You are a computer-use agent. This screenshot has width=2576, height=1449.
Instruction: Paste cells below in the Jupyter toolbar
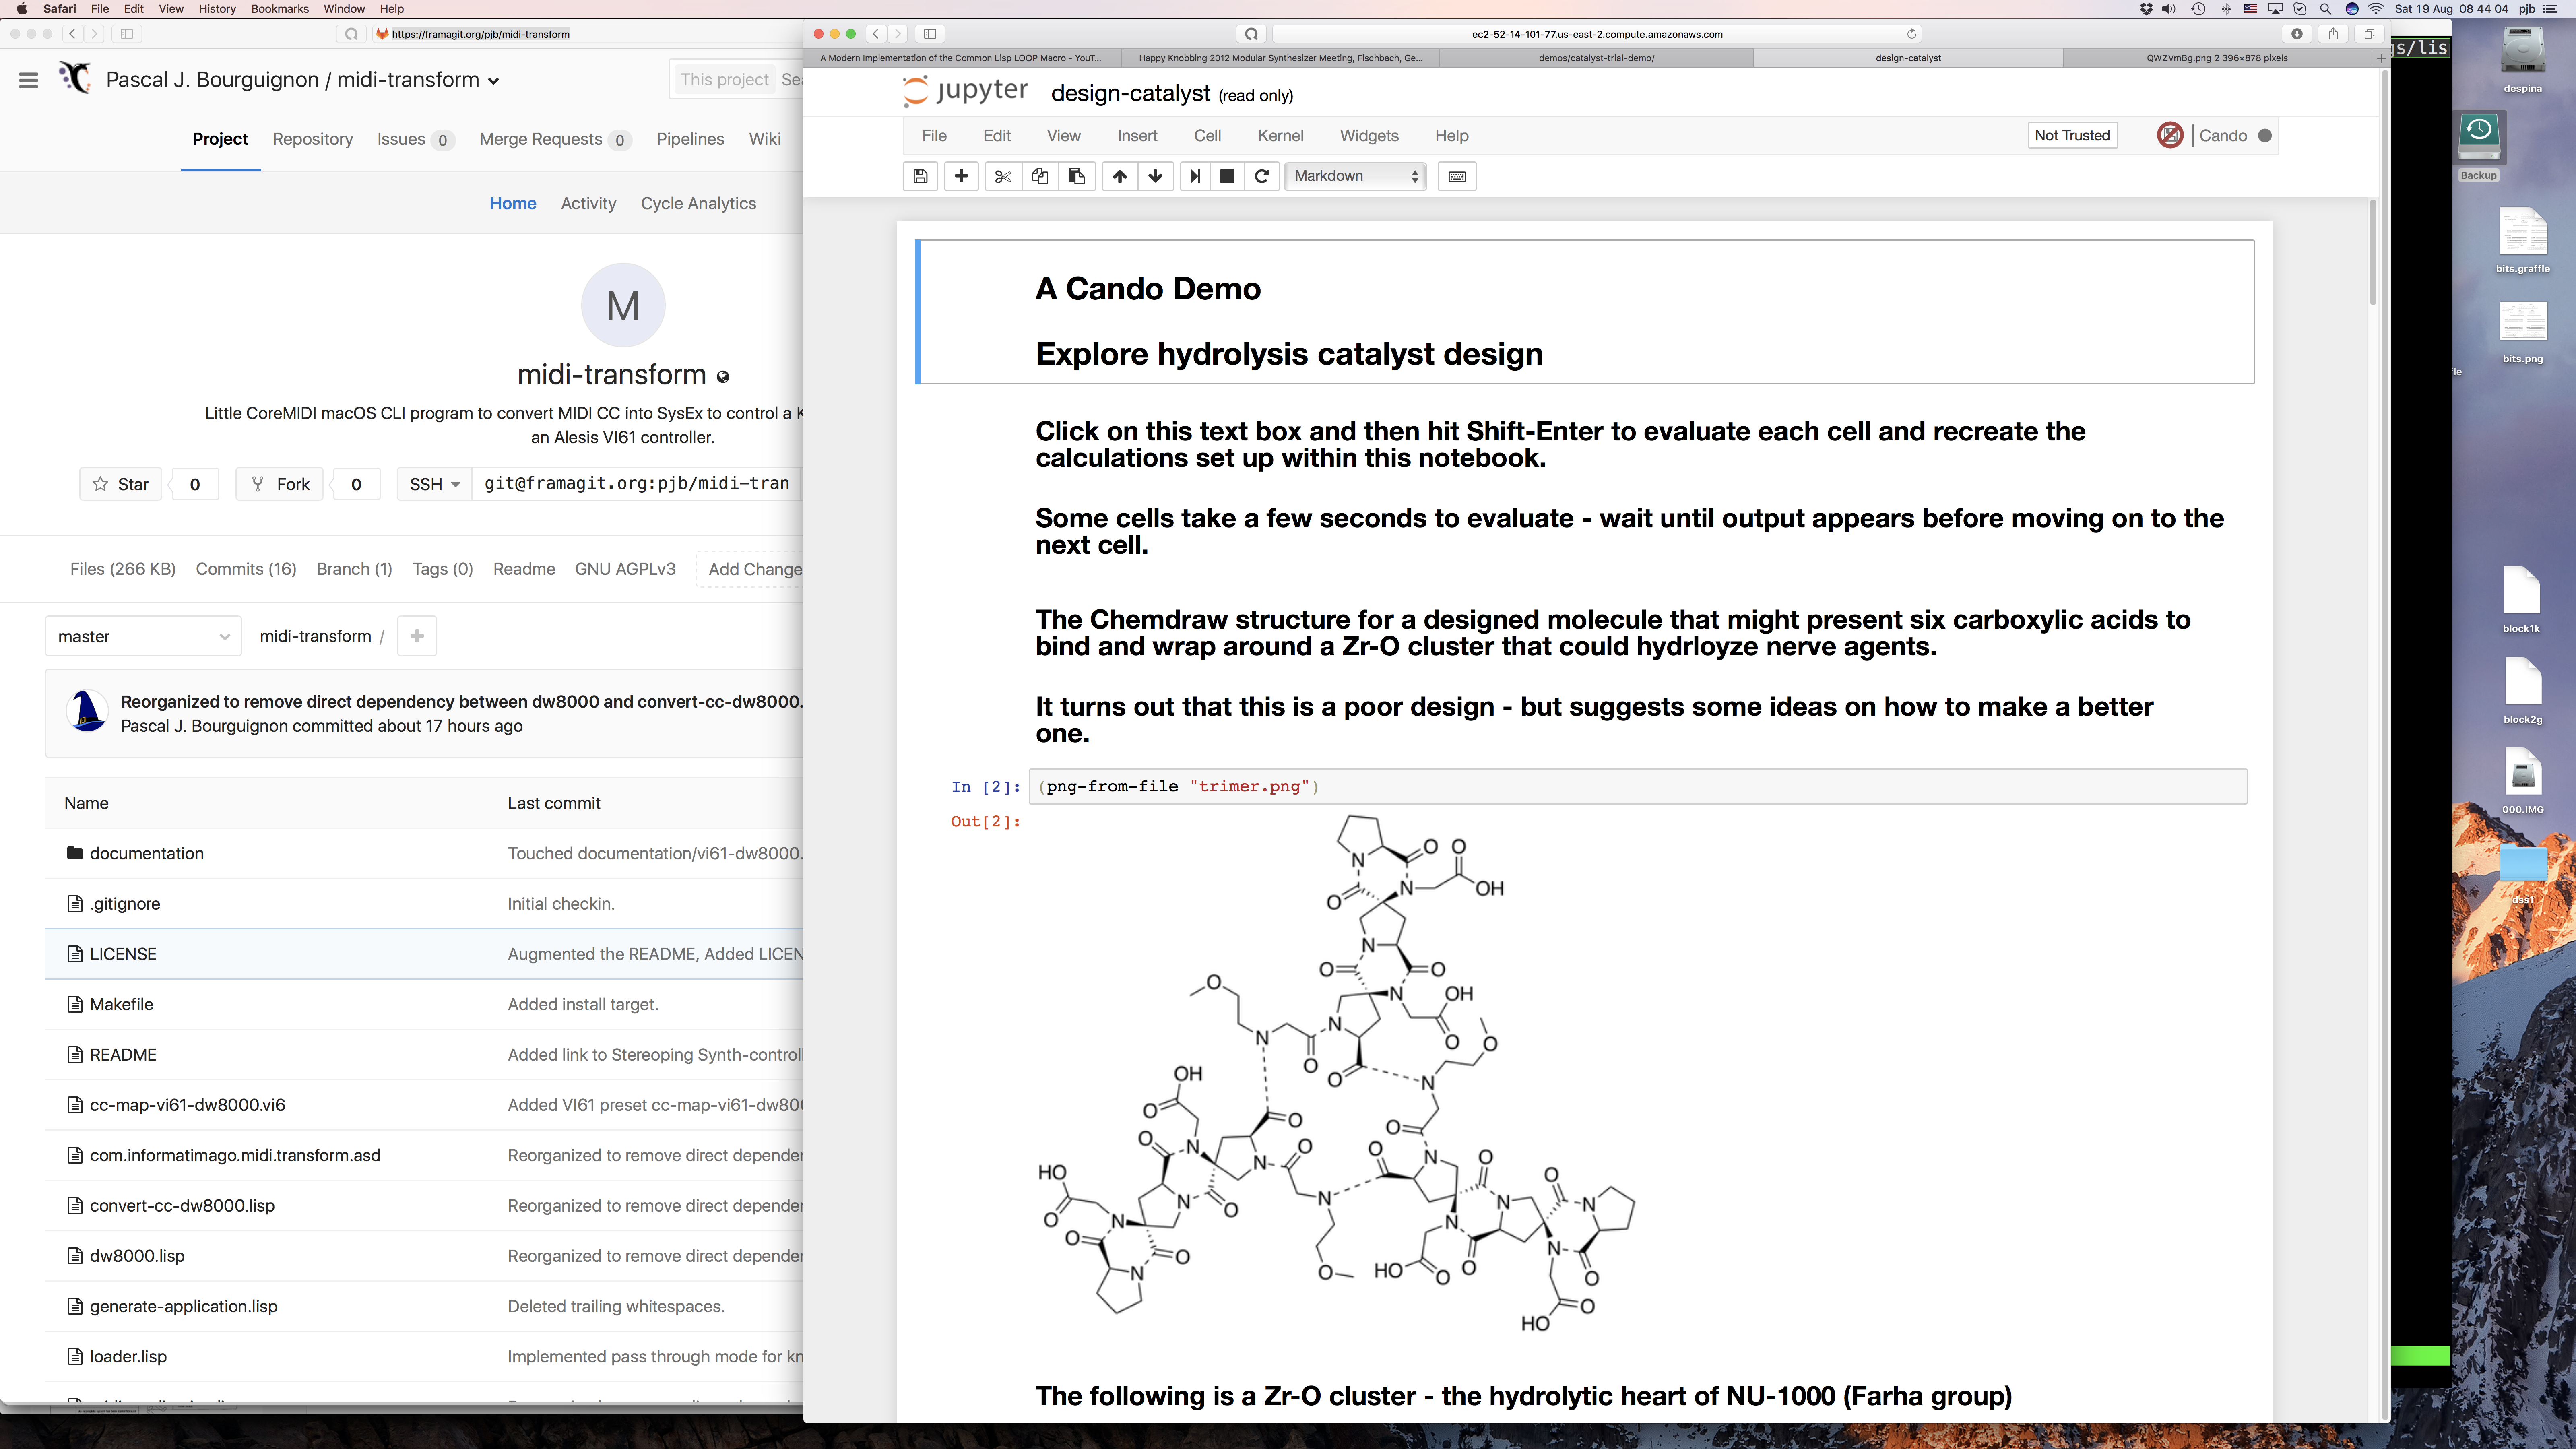pos(1077,176)
